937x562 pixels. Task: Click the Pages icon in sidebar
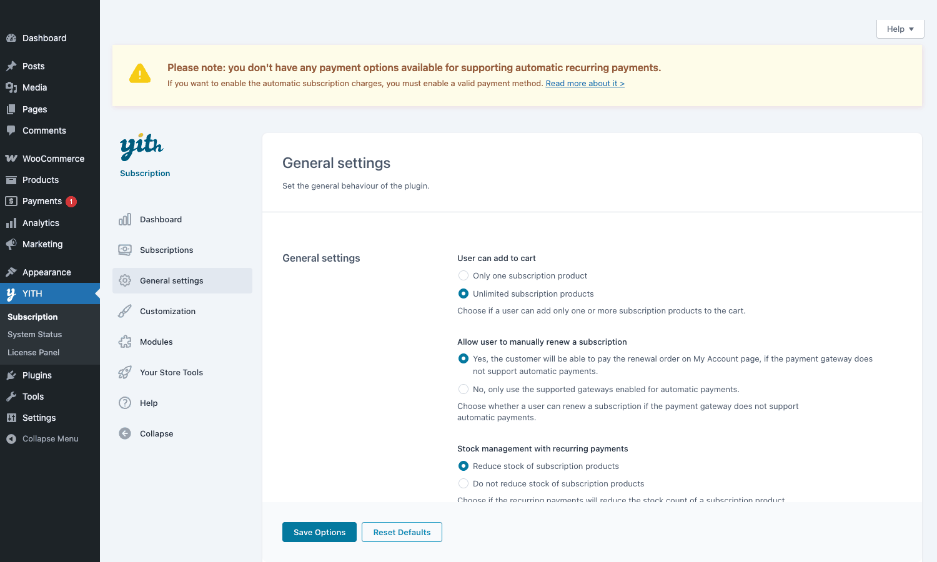tap(11, 109)
